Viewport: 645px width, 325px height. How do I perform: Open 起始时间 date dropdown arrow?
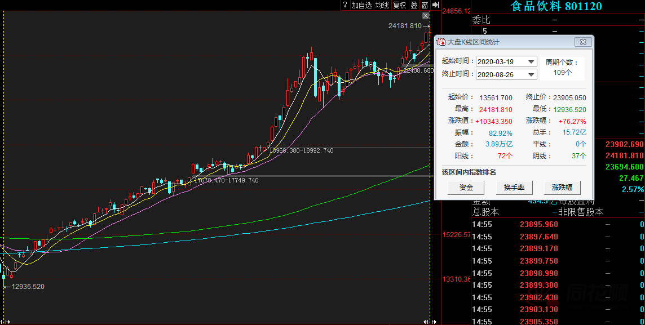531,61
